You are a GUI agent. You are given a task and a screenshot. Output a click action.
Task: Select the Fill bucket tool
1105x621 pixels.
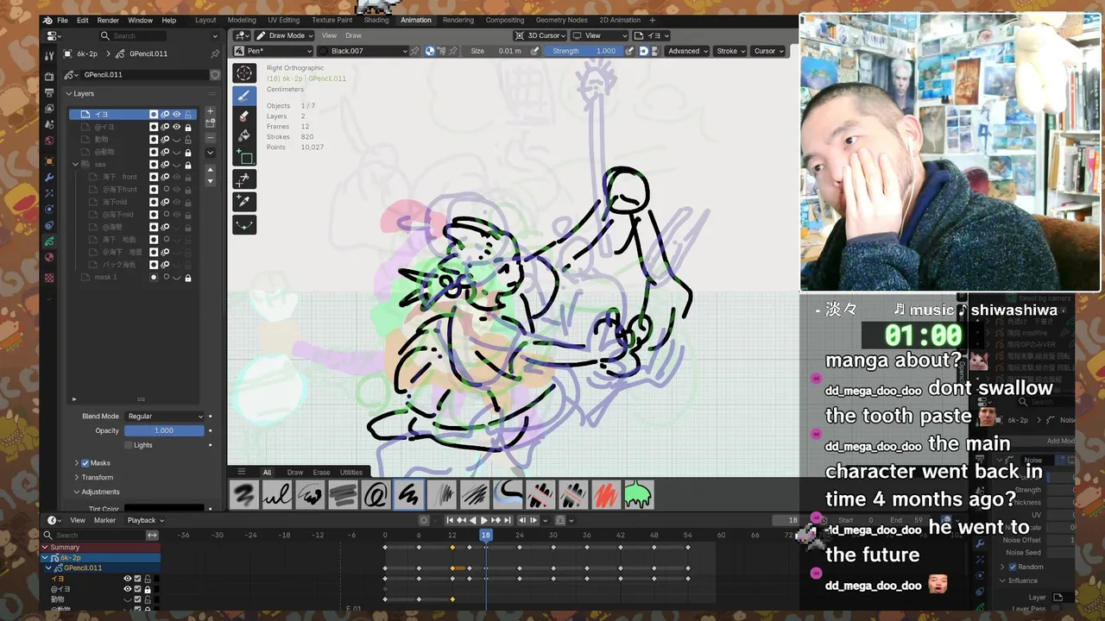tap(244, 136)
